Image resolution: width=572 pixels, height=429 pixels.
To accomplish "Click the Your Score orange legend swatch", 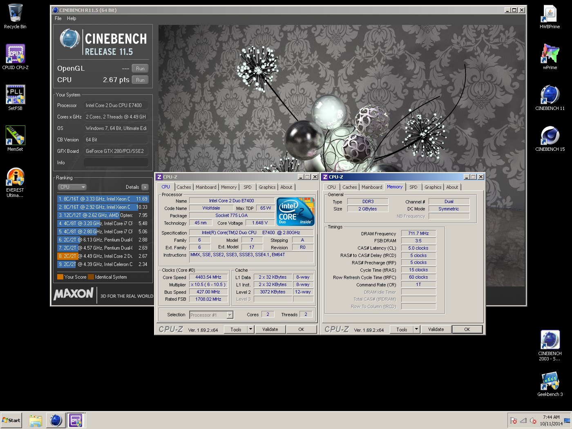I will (x=60, y=277).
